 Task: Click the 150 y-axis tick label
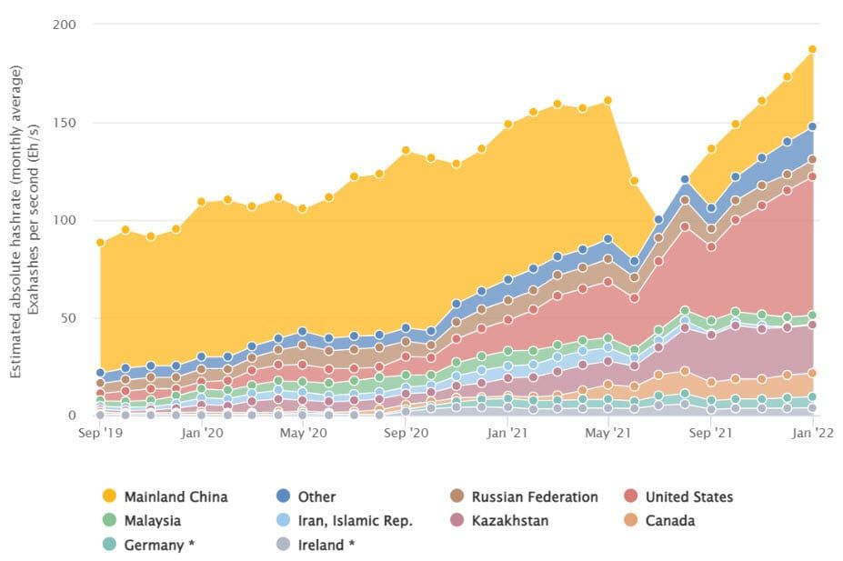coord(65,123)
